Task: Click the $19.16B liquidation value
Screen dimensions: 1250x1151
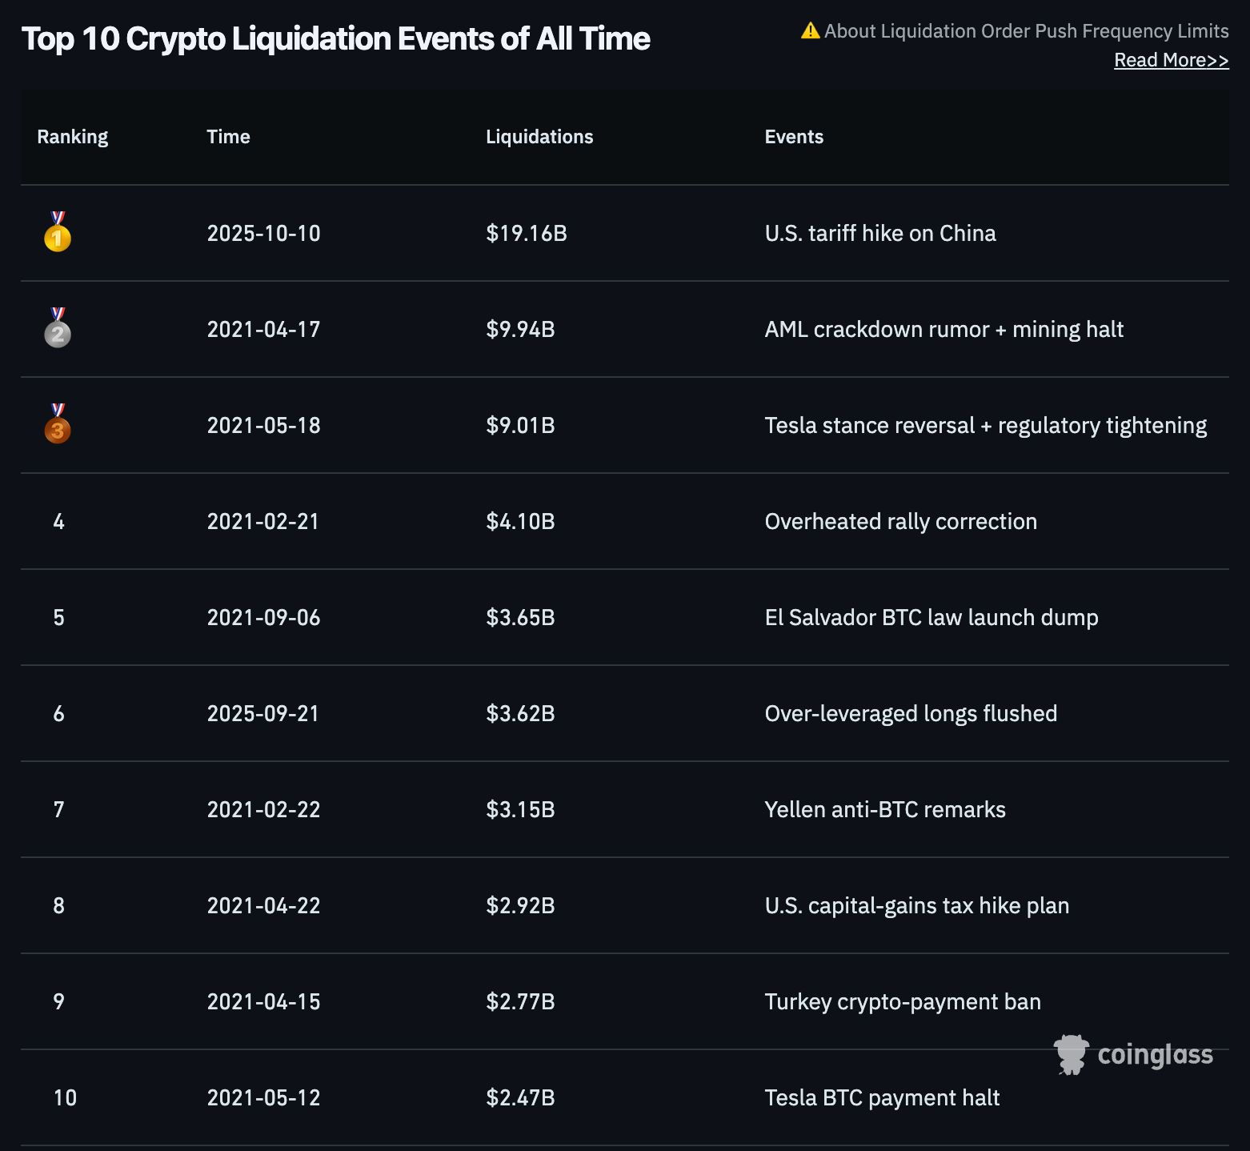Action: point(527,233)
